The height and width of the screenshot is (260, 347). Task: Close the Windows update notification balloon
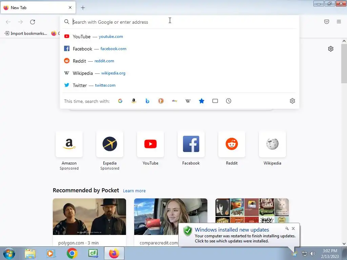pyautogui.click(x=293, y=229)
